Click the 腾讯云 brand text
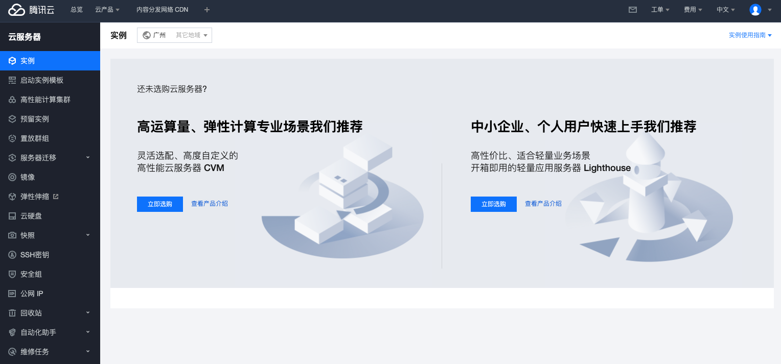This screenshot has width=781, height=364. pyautogui.click(x=42, y=10)
